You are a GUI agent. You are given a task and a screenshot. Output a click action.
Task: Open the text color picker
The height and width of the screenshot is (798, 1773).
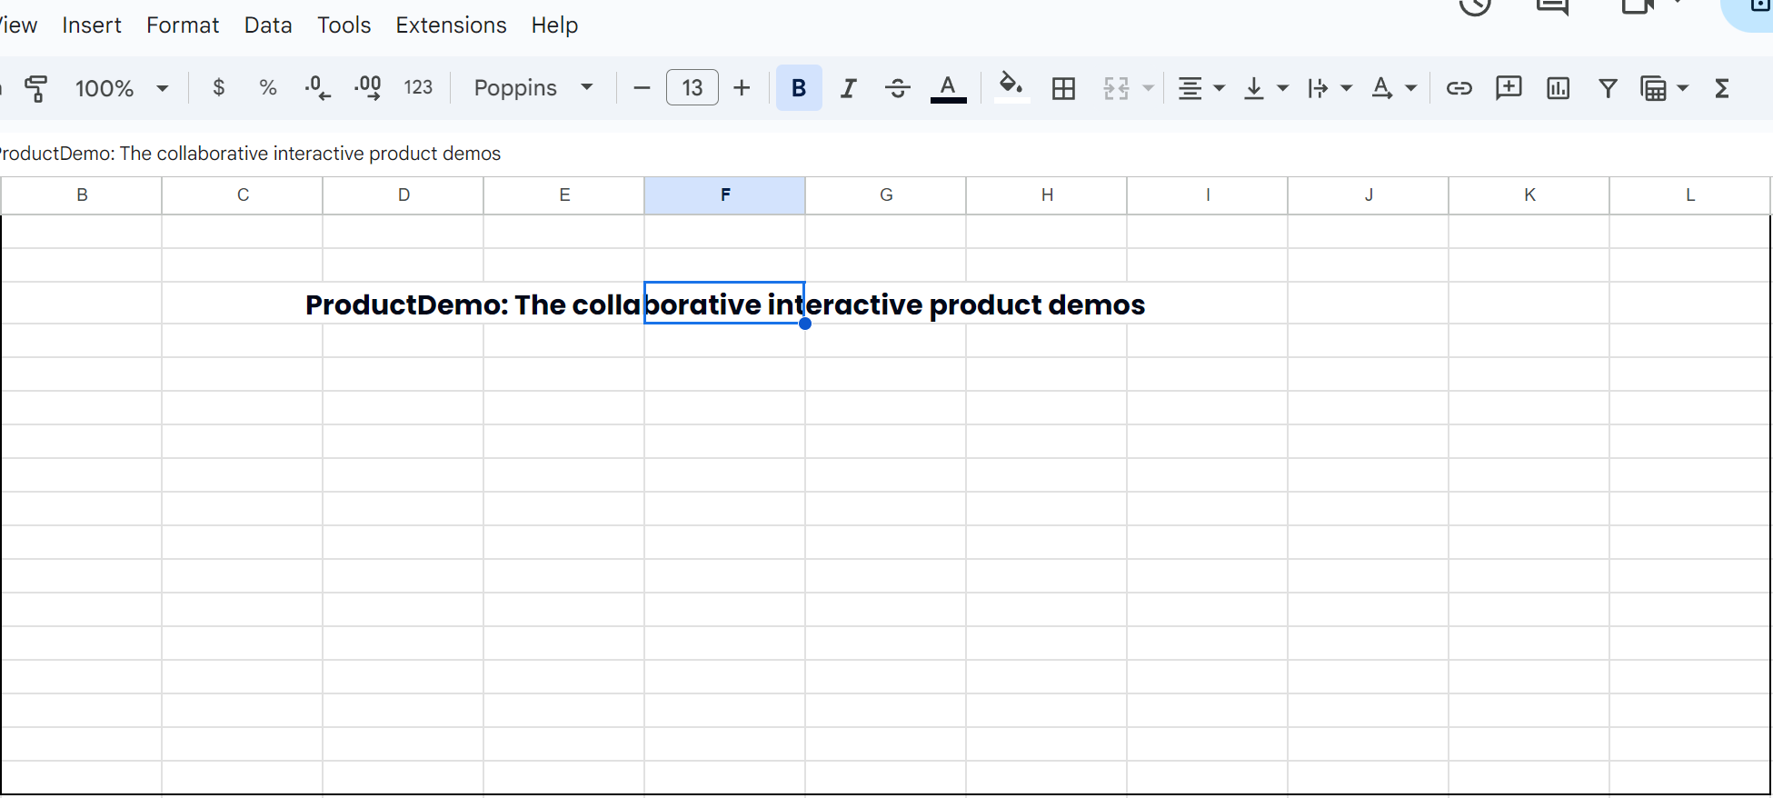(x=948, y=88)
